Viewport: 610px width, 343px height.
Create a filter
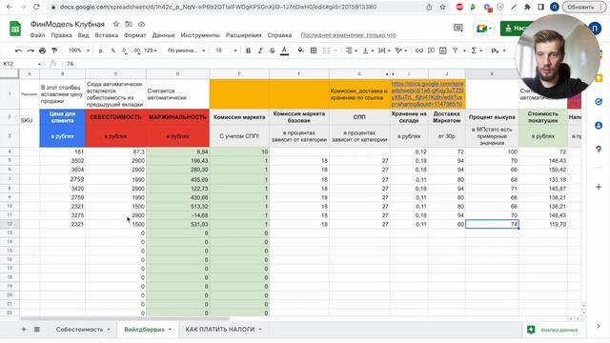pyautogui.click(x=455, y=50)
